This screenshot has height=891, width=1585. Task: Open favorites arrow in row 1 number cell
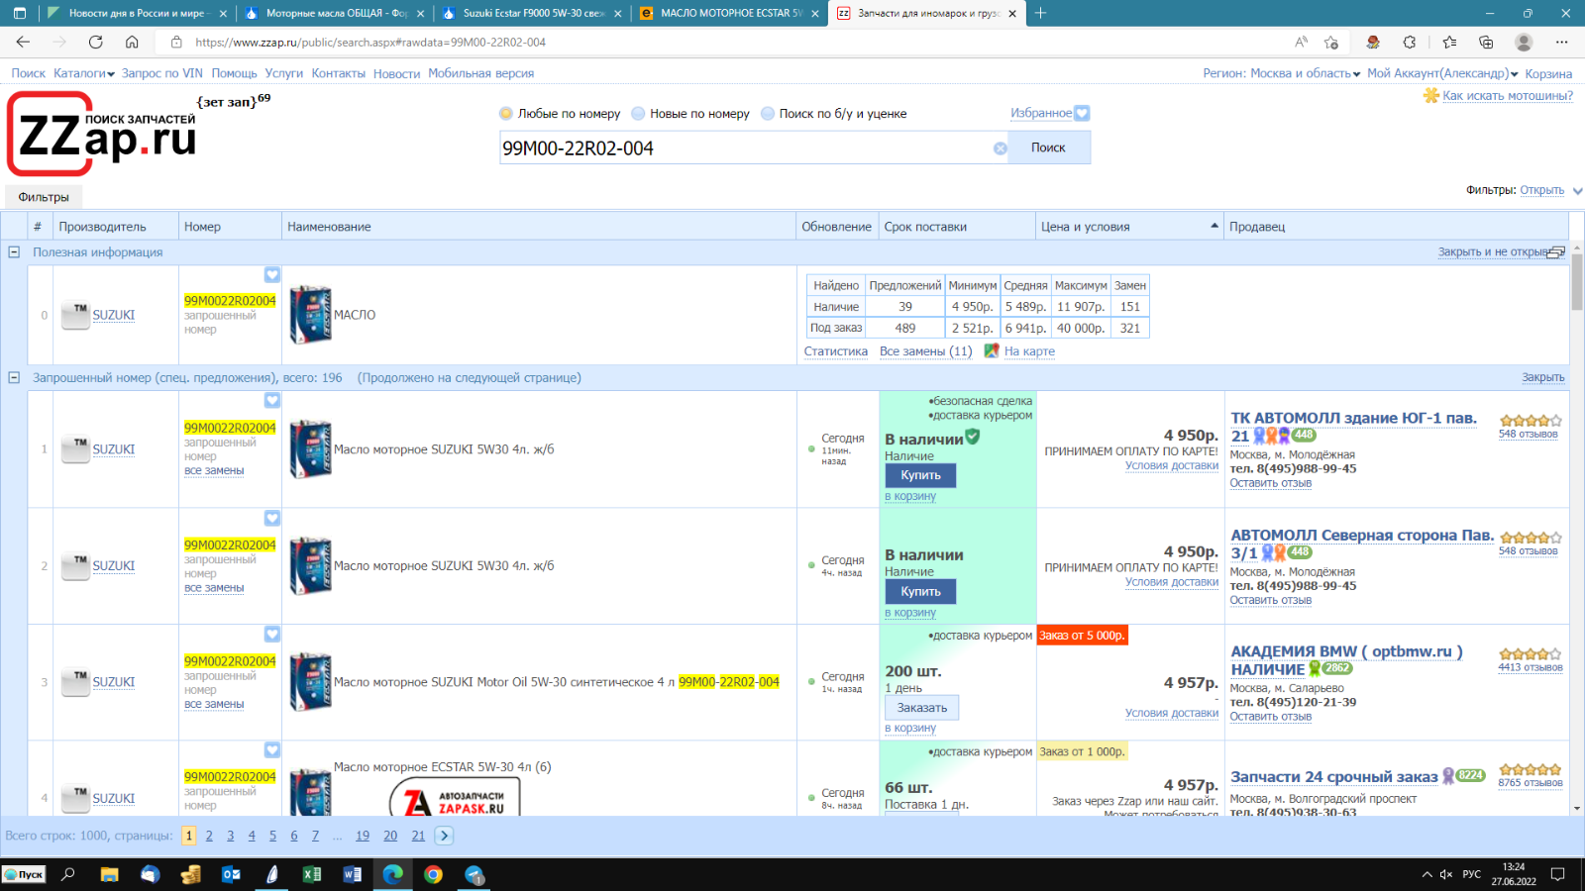coord(272,400)
